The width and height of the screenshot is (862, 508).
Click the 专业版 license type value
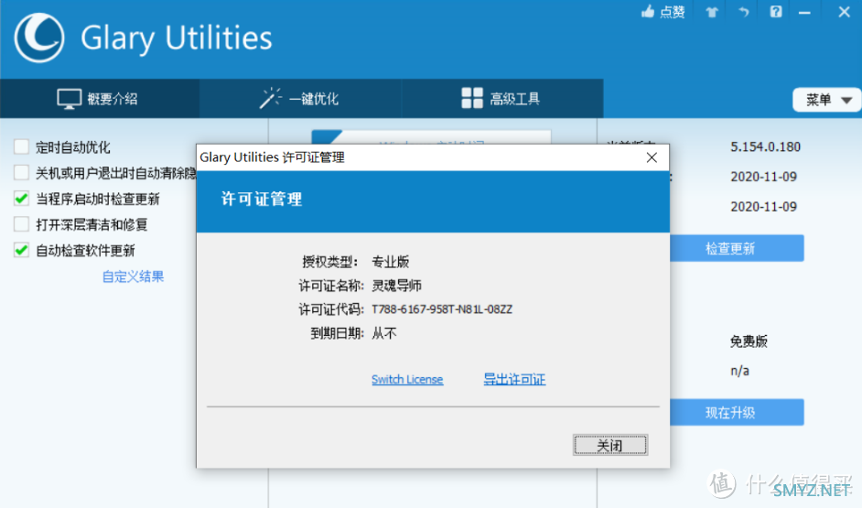[391, 262]
